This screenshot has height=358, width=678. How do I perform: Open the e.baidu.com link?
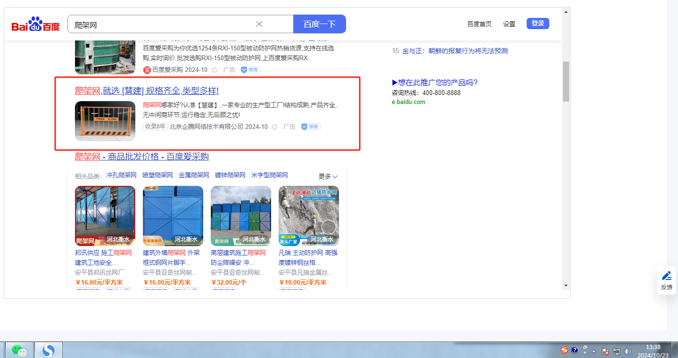coord(408,102)
